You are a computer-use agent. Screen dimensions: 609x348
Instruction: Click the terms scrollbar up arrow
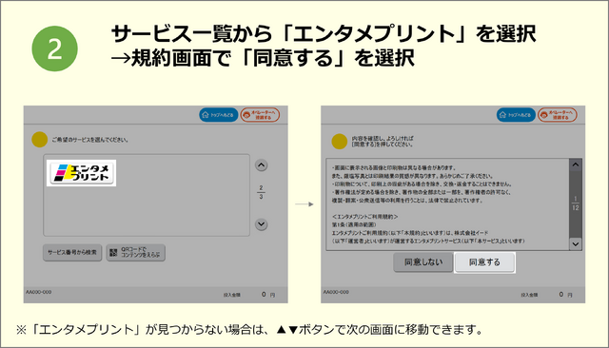[575, 164]
